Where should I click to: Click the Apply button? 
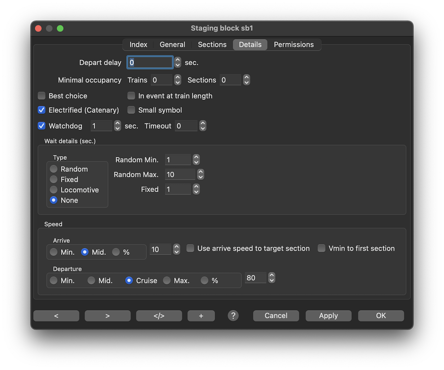point(328,316)
